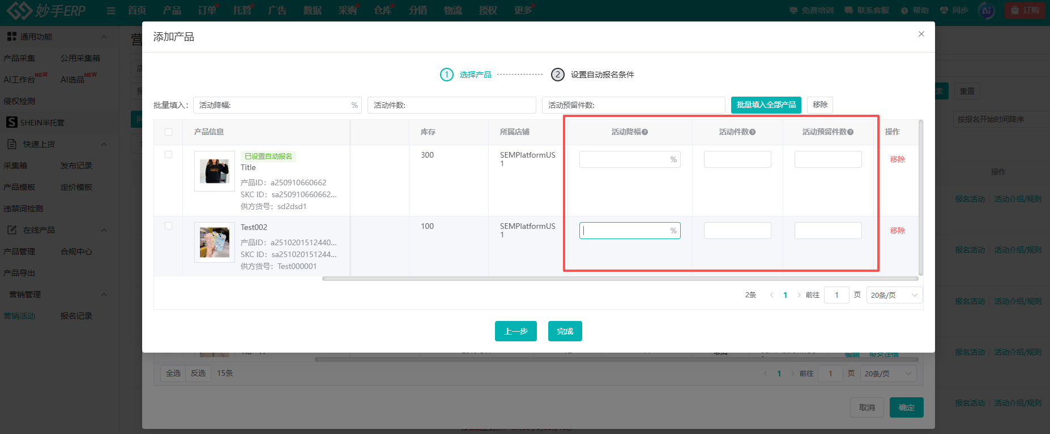Open the 物流 top menu

tap(453, 10)
